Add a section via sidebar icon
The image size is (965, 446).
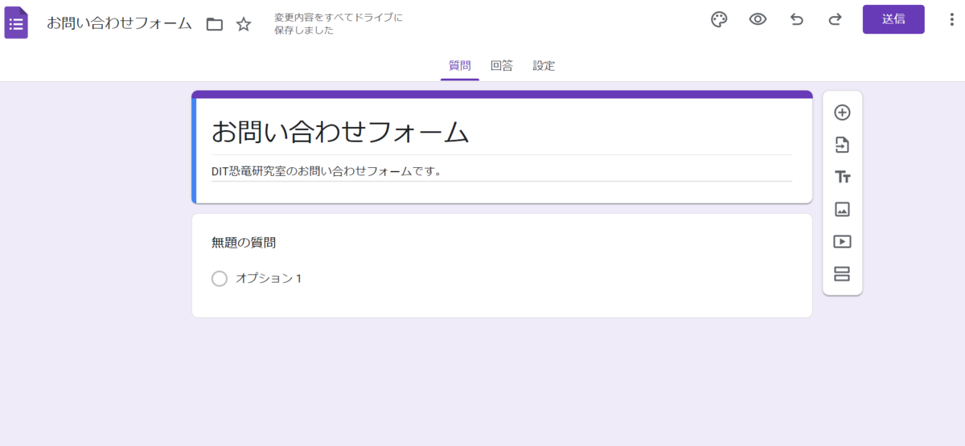842,273
